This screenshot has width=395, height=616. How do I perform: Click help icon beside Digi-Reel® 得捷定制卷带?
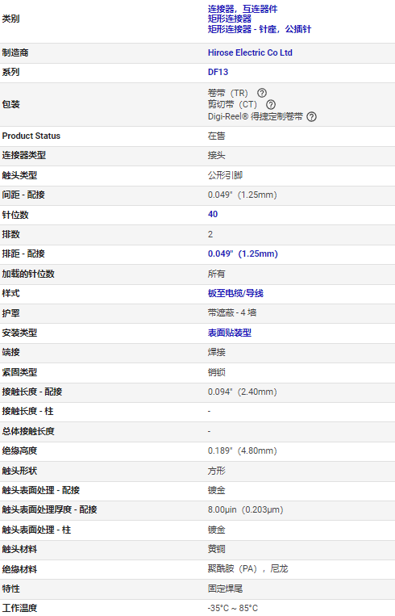[x=311, y=117]
